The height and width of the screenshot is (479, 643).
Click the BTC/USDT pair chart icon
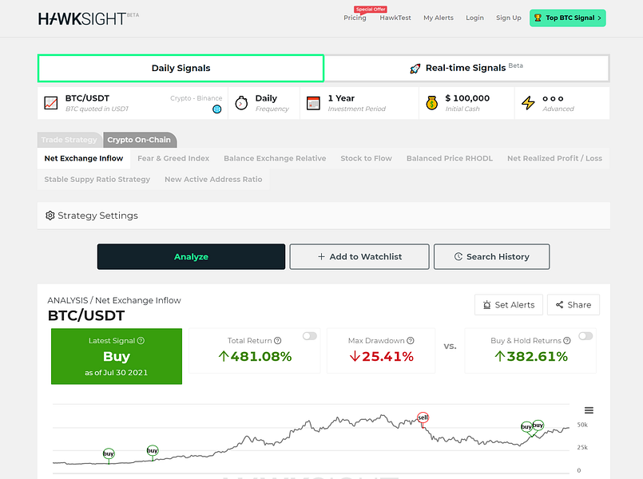[50, 101]
